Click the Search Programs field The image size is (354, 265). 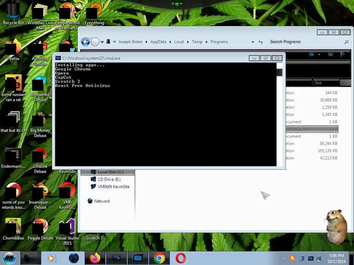pos(306,42)
